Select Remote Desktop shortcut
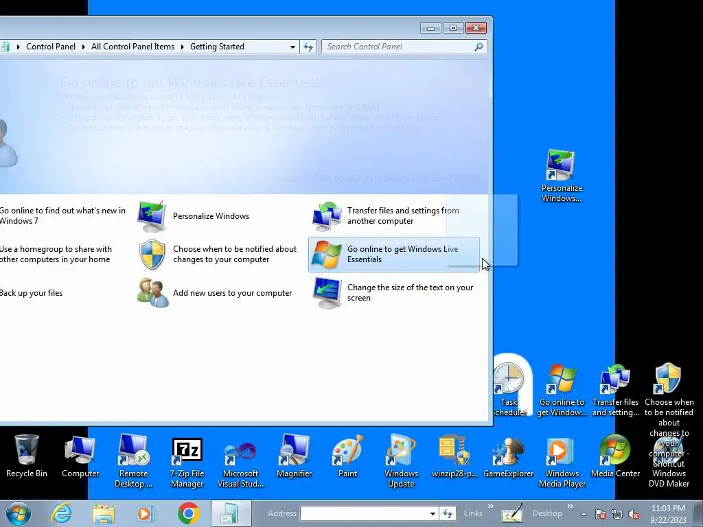703x527 pixels. coord(133,460)
